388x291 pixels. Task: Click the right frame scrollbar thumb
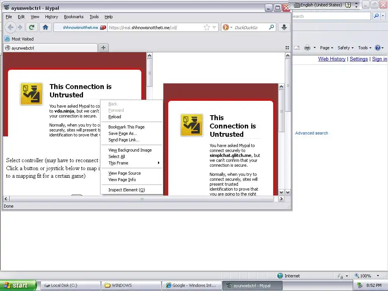tap(282, 111)
